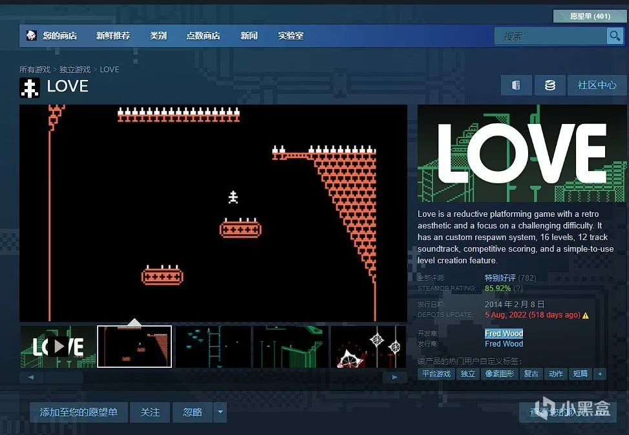
Task: Select the 动作 tag
Action: pos(555,374)
